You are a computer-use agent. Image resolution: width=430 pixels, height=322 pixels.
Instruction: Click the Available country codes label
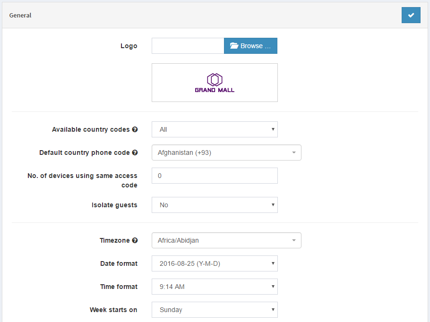pos(91,129)
